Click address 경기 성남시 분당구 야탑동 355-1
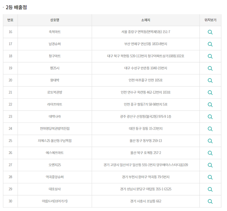 click(146, 189)
